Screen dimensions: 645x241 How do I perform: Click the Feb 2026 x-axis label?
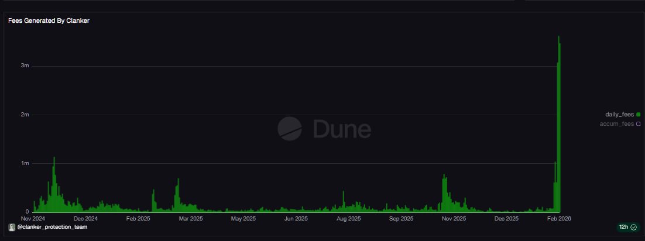[558, 218]
